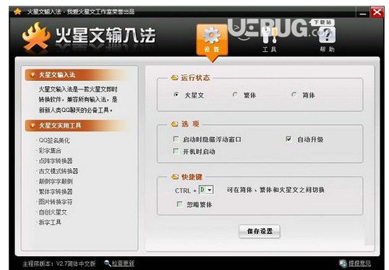This screenshot has height=270, width=389.
Task: Open 颠倒字字颠倒 tool
Action: pos(56,181)
